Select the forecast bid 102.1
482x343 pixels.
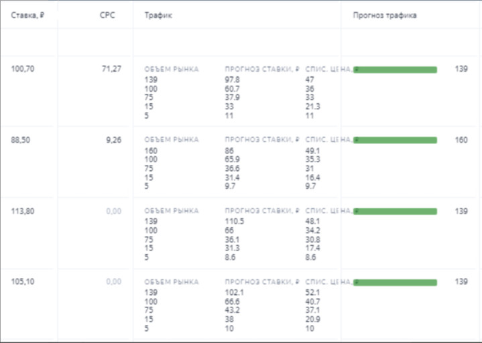coord(233,293)
